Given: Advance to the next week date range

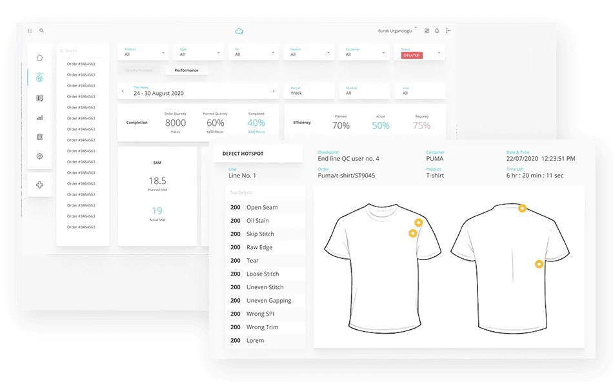Looking at the screenshot, I should click(274, 91).
